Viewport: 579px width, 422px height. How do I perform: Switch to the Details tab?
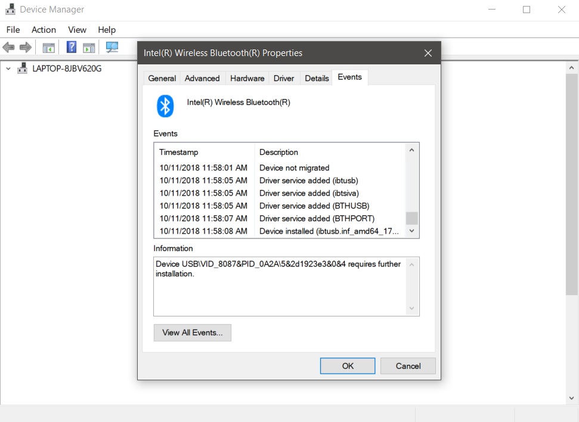pyautogui.click(x=317, y=78)
